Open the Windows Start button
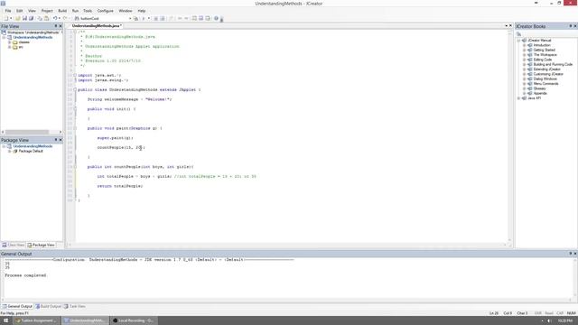 click(x=6, y=320)
